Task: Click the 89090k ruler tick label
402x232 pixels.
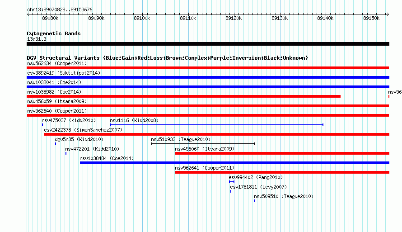Action: [96, 18]
